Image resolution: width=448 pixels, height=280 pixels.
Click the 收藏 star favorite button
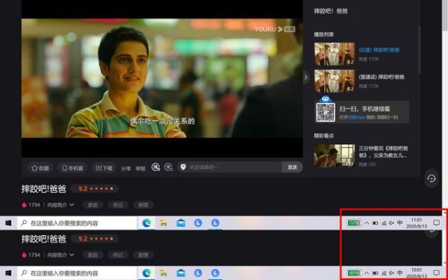(40, 168)
